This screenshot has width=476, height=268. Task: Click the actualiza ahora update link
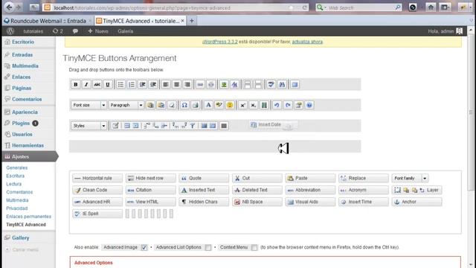tap(307, 42)
